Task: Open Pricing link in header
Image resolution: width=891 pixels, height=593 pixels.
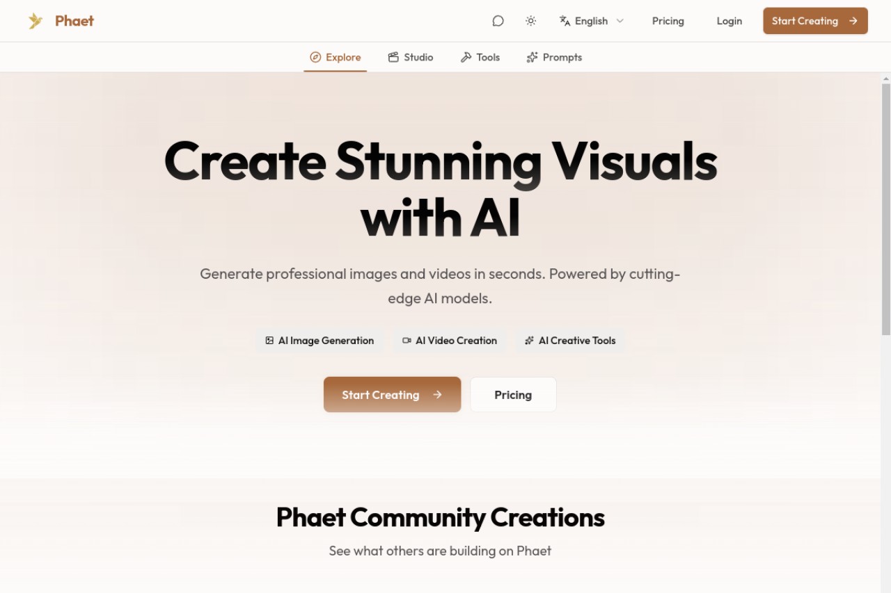Action: tap(668, 21)
